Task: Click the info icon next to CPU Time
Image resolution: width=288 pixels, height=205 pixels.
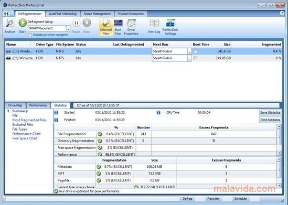Action: click(158, 113)
